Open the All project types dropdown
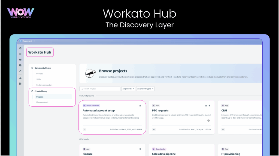279x156 pixels. (x=145, y=89)
